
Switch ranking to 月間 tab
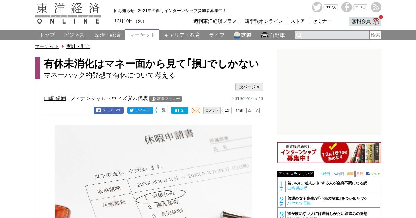359,174
